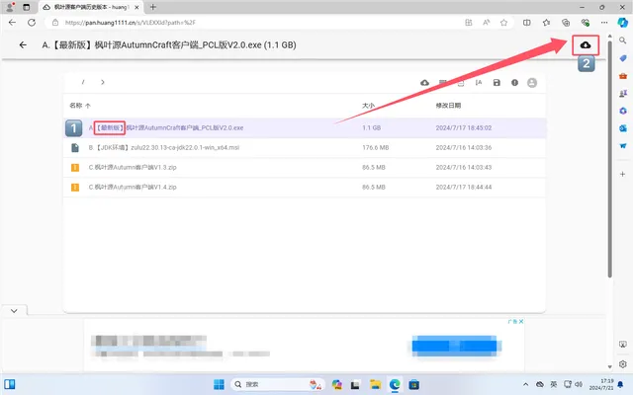Click the date 2024/7/17 18:44:44
This screenshot has width=633, height=395.
pos(464,187)
